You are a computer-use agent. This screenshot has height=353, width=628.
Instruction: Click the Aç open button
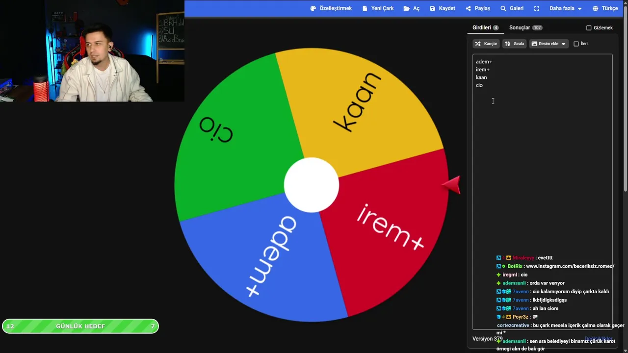pos(412,8)
